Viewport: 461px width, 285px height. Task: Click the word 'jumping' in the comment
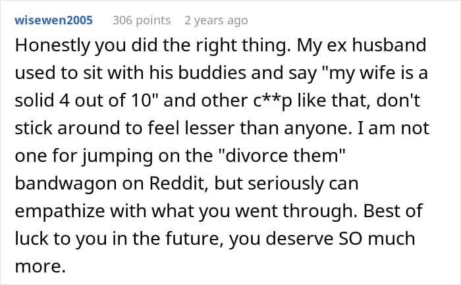coord(117,157)
